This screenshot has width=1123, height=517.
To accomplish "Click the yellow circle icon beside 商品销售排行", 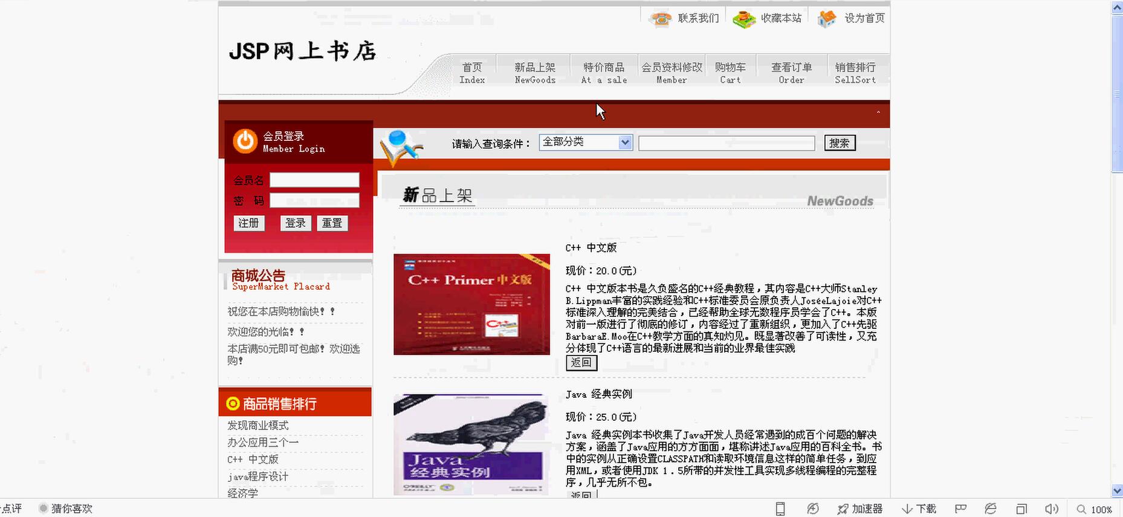I will [233, 403].
